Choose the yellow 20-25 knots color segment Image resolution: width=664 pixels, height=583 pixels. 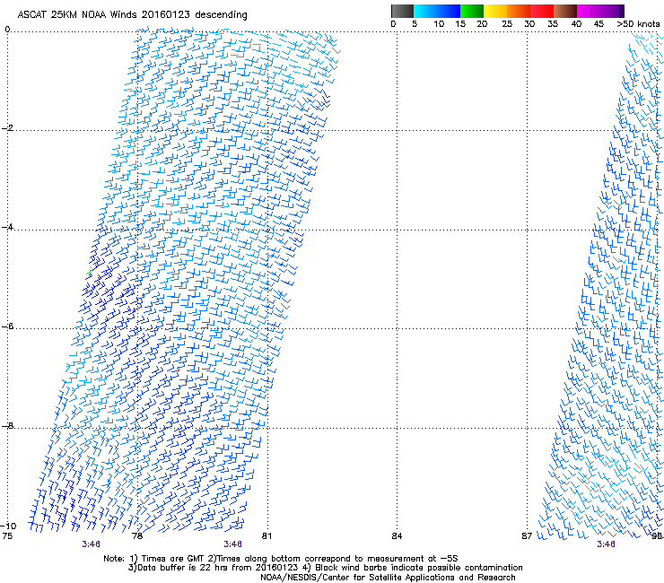pos(495,11)
